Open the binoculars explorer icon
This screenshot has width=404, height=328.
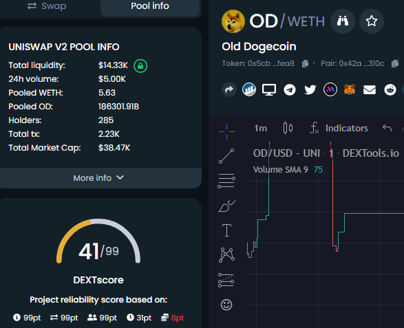[x=343, y=21]
